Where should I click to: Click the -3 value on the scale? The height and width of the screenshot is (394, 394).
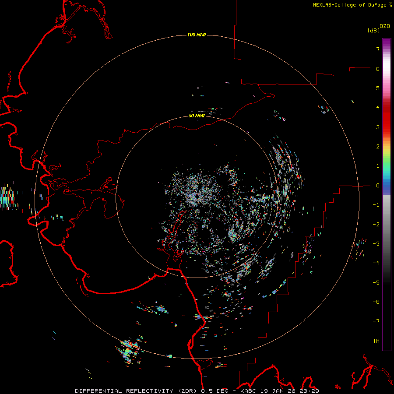(376, 244)
